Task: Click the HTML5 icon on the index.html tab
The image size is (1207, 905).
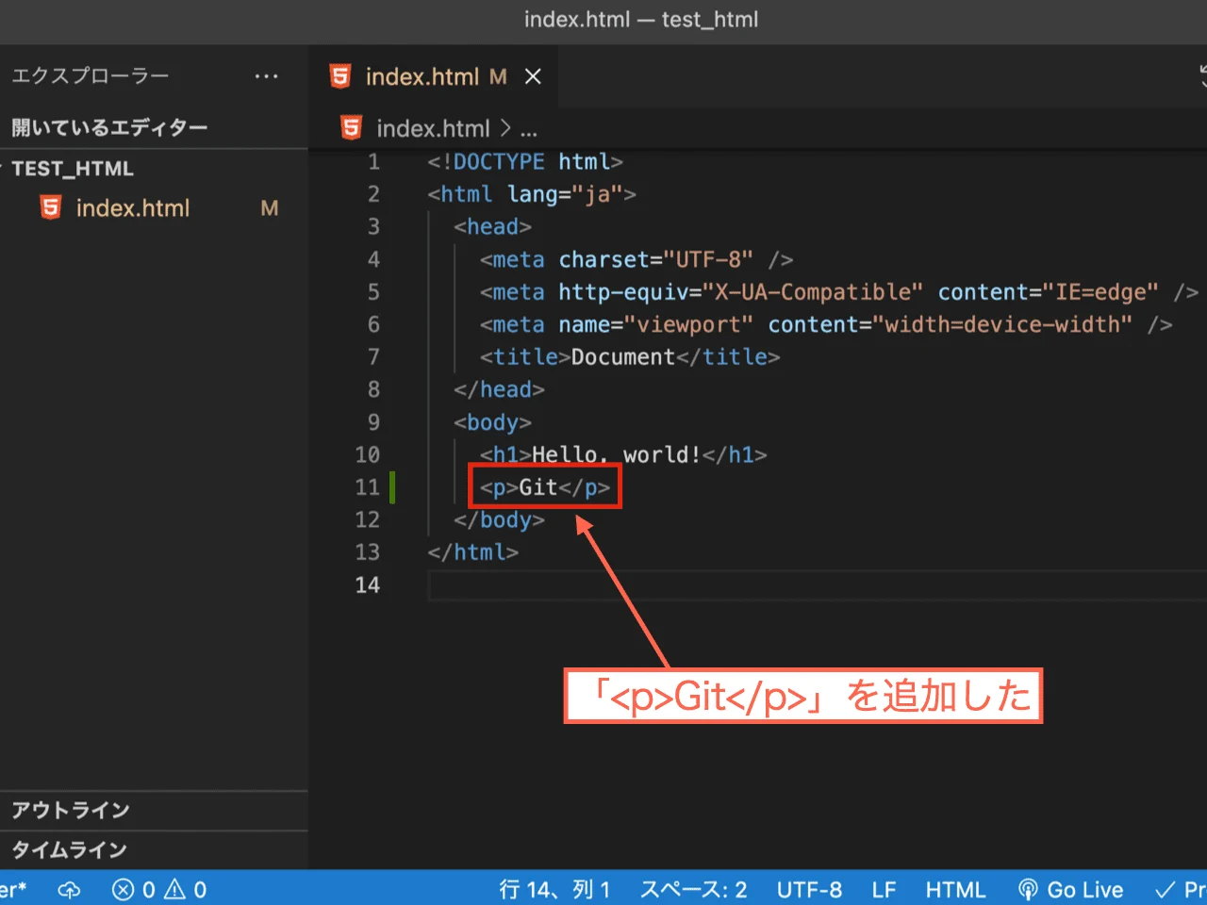Action: coord(339,75)
